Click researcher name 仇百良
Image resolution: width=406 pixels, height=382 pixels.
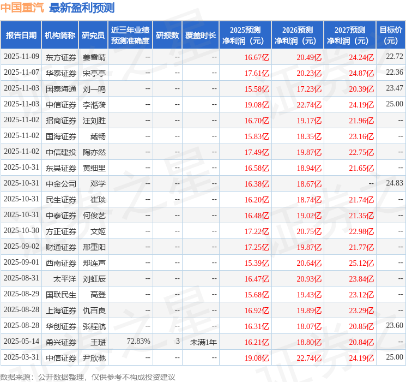[94, 311]
